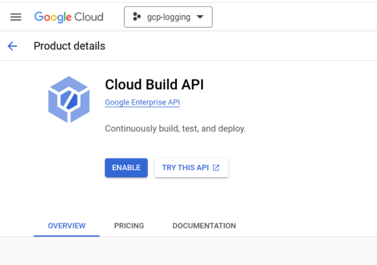Click the Cloud Build API title
Screen dimensions: 377x265
tap(155, 85)
